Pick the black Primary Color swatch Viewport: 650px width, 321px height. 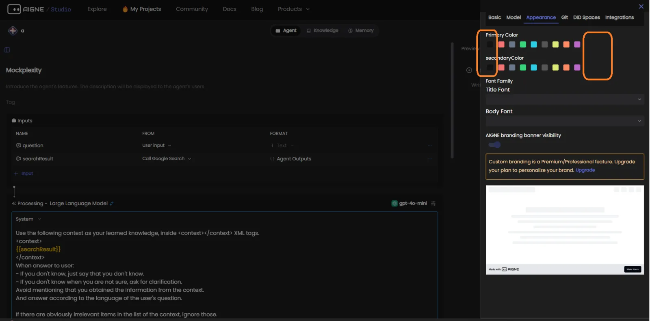[490, 44]
